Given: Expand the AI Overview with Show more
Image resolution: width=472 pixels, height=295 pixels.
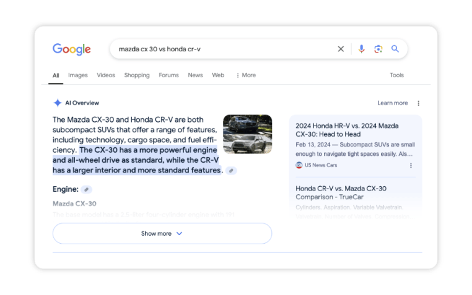Looking at the screenshot, I should (x=162, y=233).
